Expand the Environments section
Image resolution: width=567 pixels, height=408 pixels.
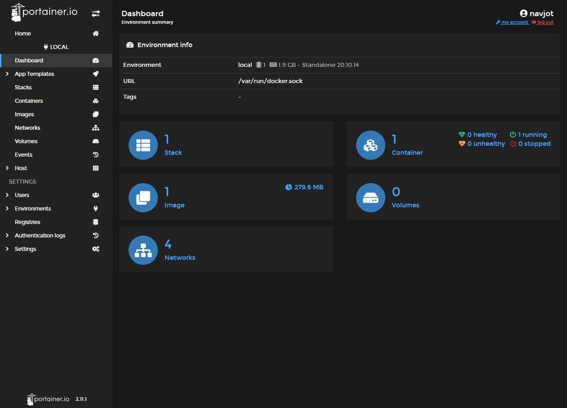7,208
